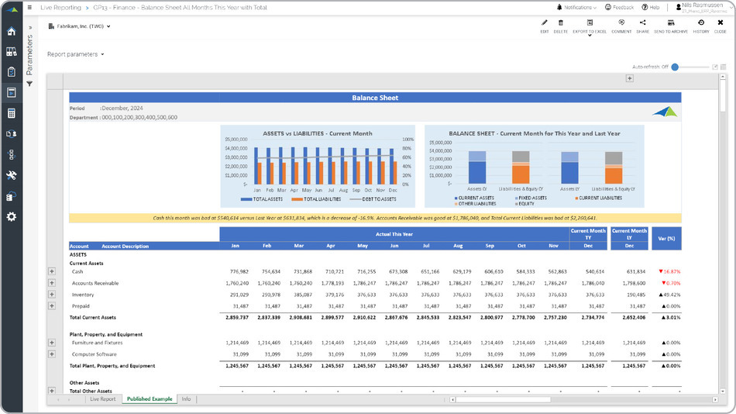Viewport: 736px width, 414px height.
Task: Expand the Cash account row
Action: coord(52,271)
